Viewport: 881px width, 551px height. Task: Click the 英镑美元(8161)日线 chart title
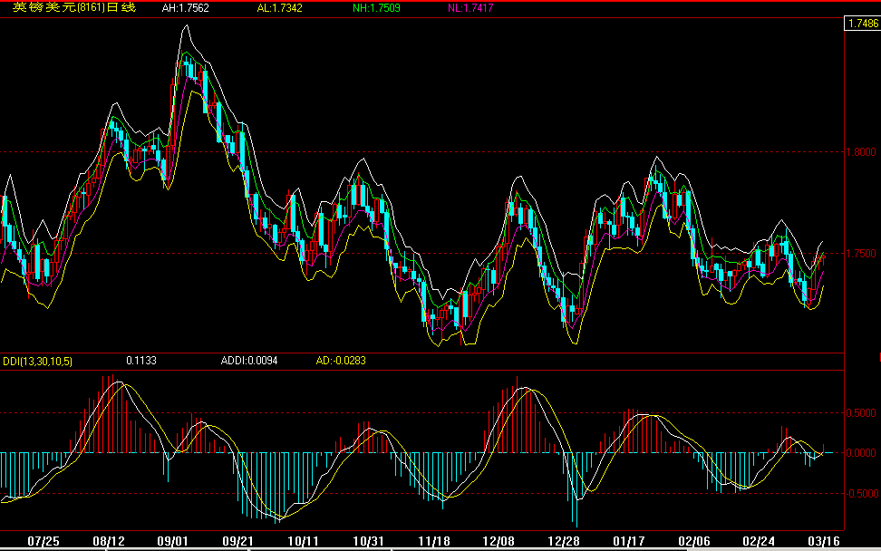point(74,7)
